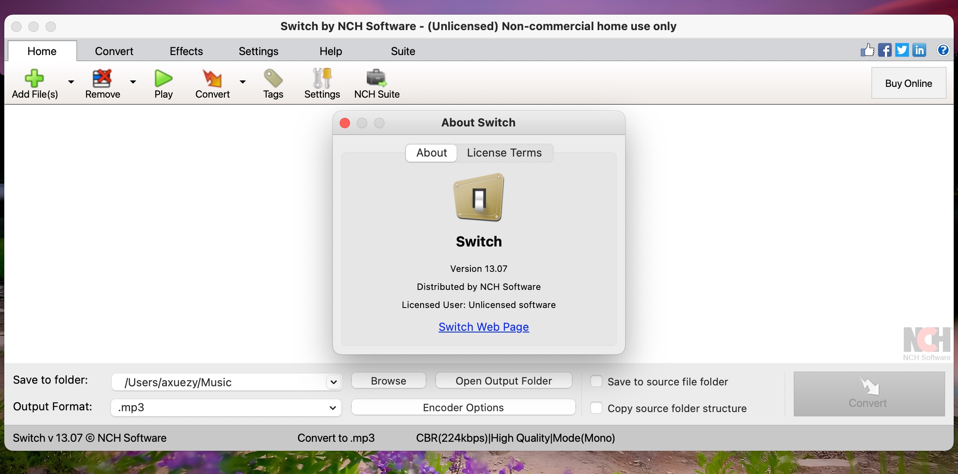The height and width of the screenshot is (474, 958).
Task: Enable Save to source file folder
Action: [596, 381]
